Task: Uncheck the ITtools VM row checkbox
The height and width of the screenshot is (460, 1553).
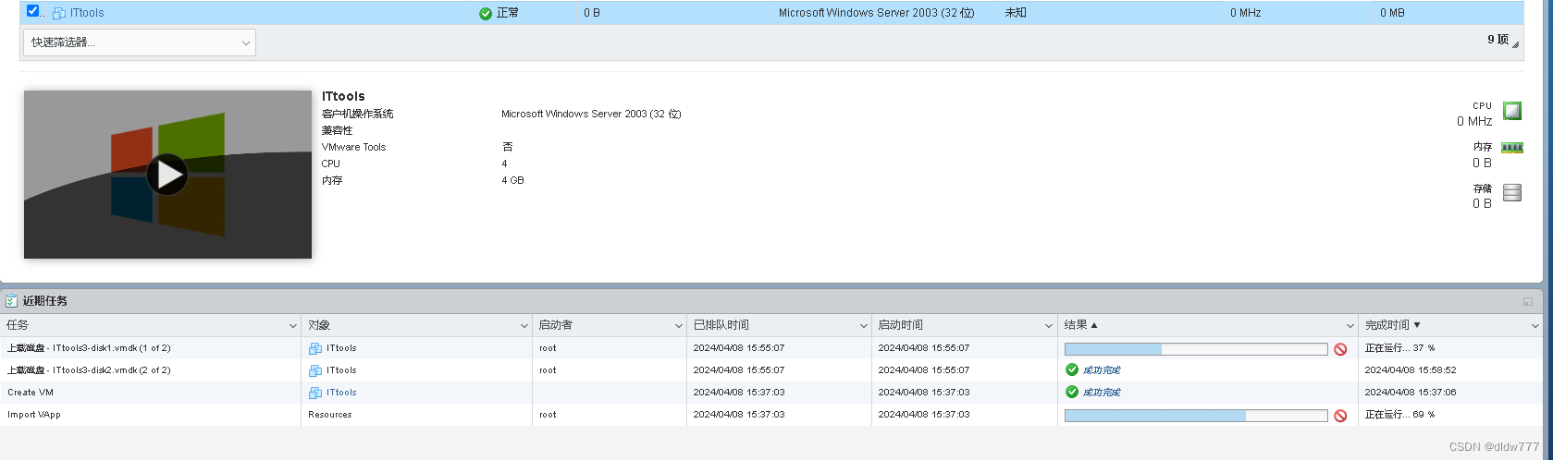Action: [33, 11]
